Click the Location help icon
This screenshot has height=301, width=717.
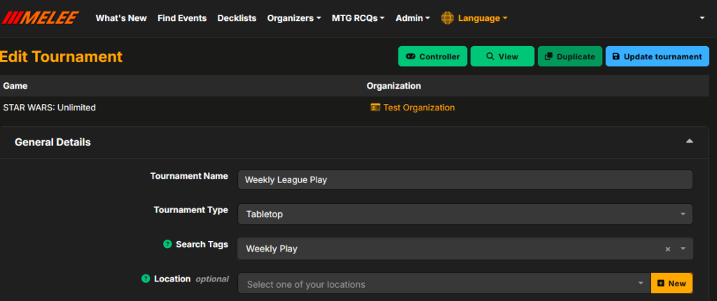coord(146,279)
